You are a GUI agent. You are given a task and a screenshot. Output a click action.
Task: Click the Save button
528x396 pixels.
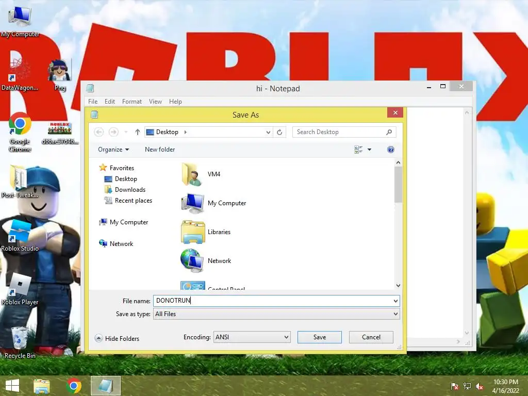coord(320,337)
